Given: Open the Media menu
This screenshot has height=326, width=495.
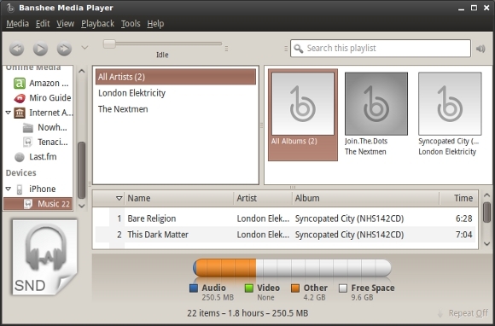Looking at the screenshot, I should click(x=18, y=24).
